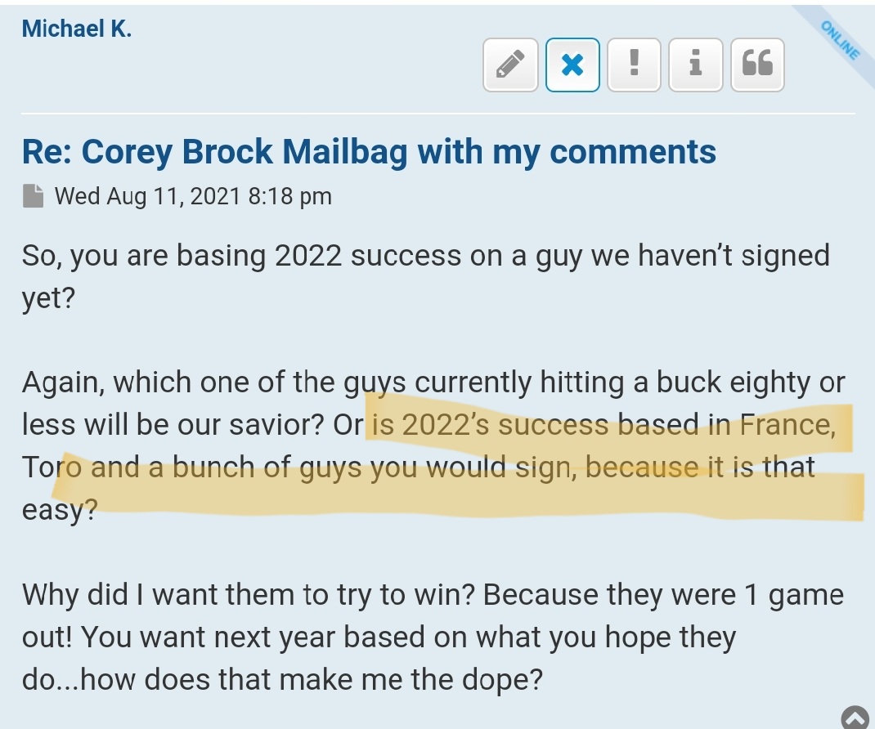Viewport: 875px width, 729px height.
Task: Delete the post with the X button
Action: 572,64
